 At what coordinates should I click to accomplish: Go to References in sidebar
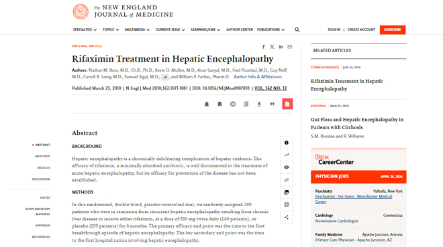[41, 237]
